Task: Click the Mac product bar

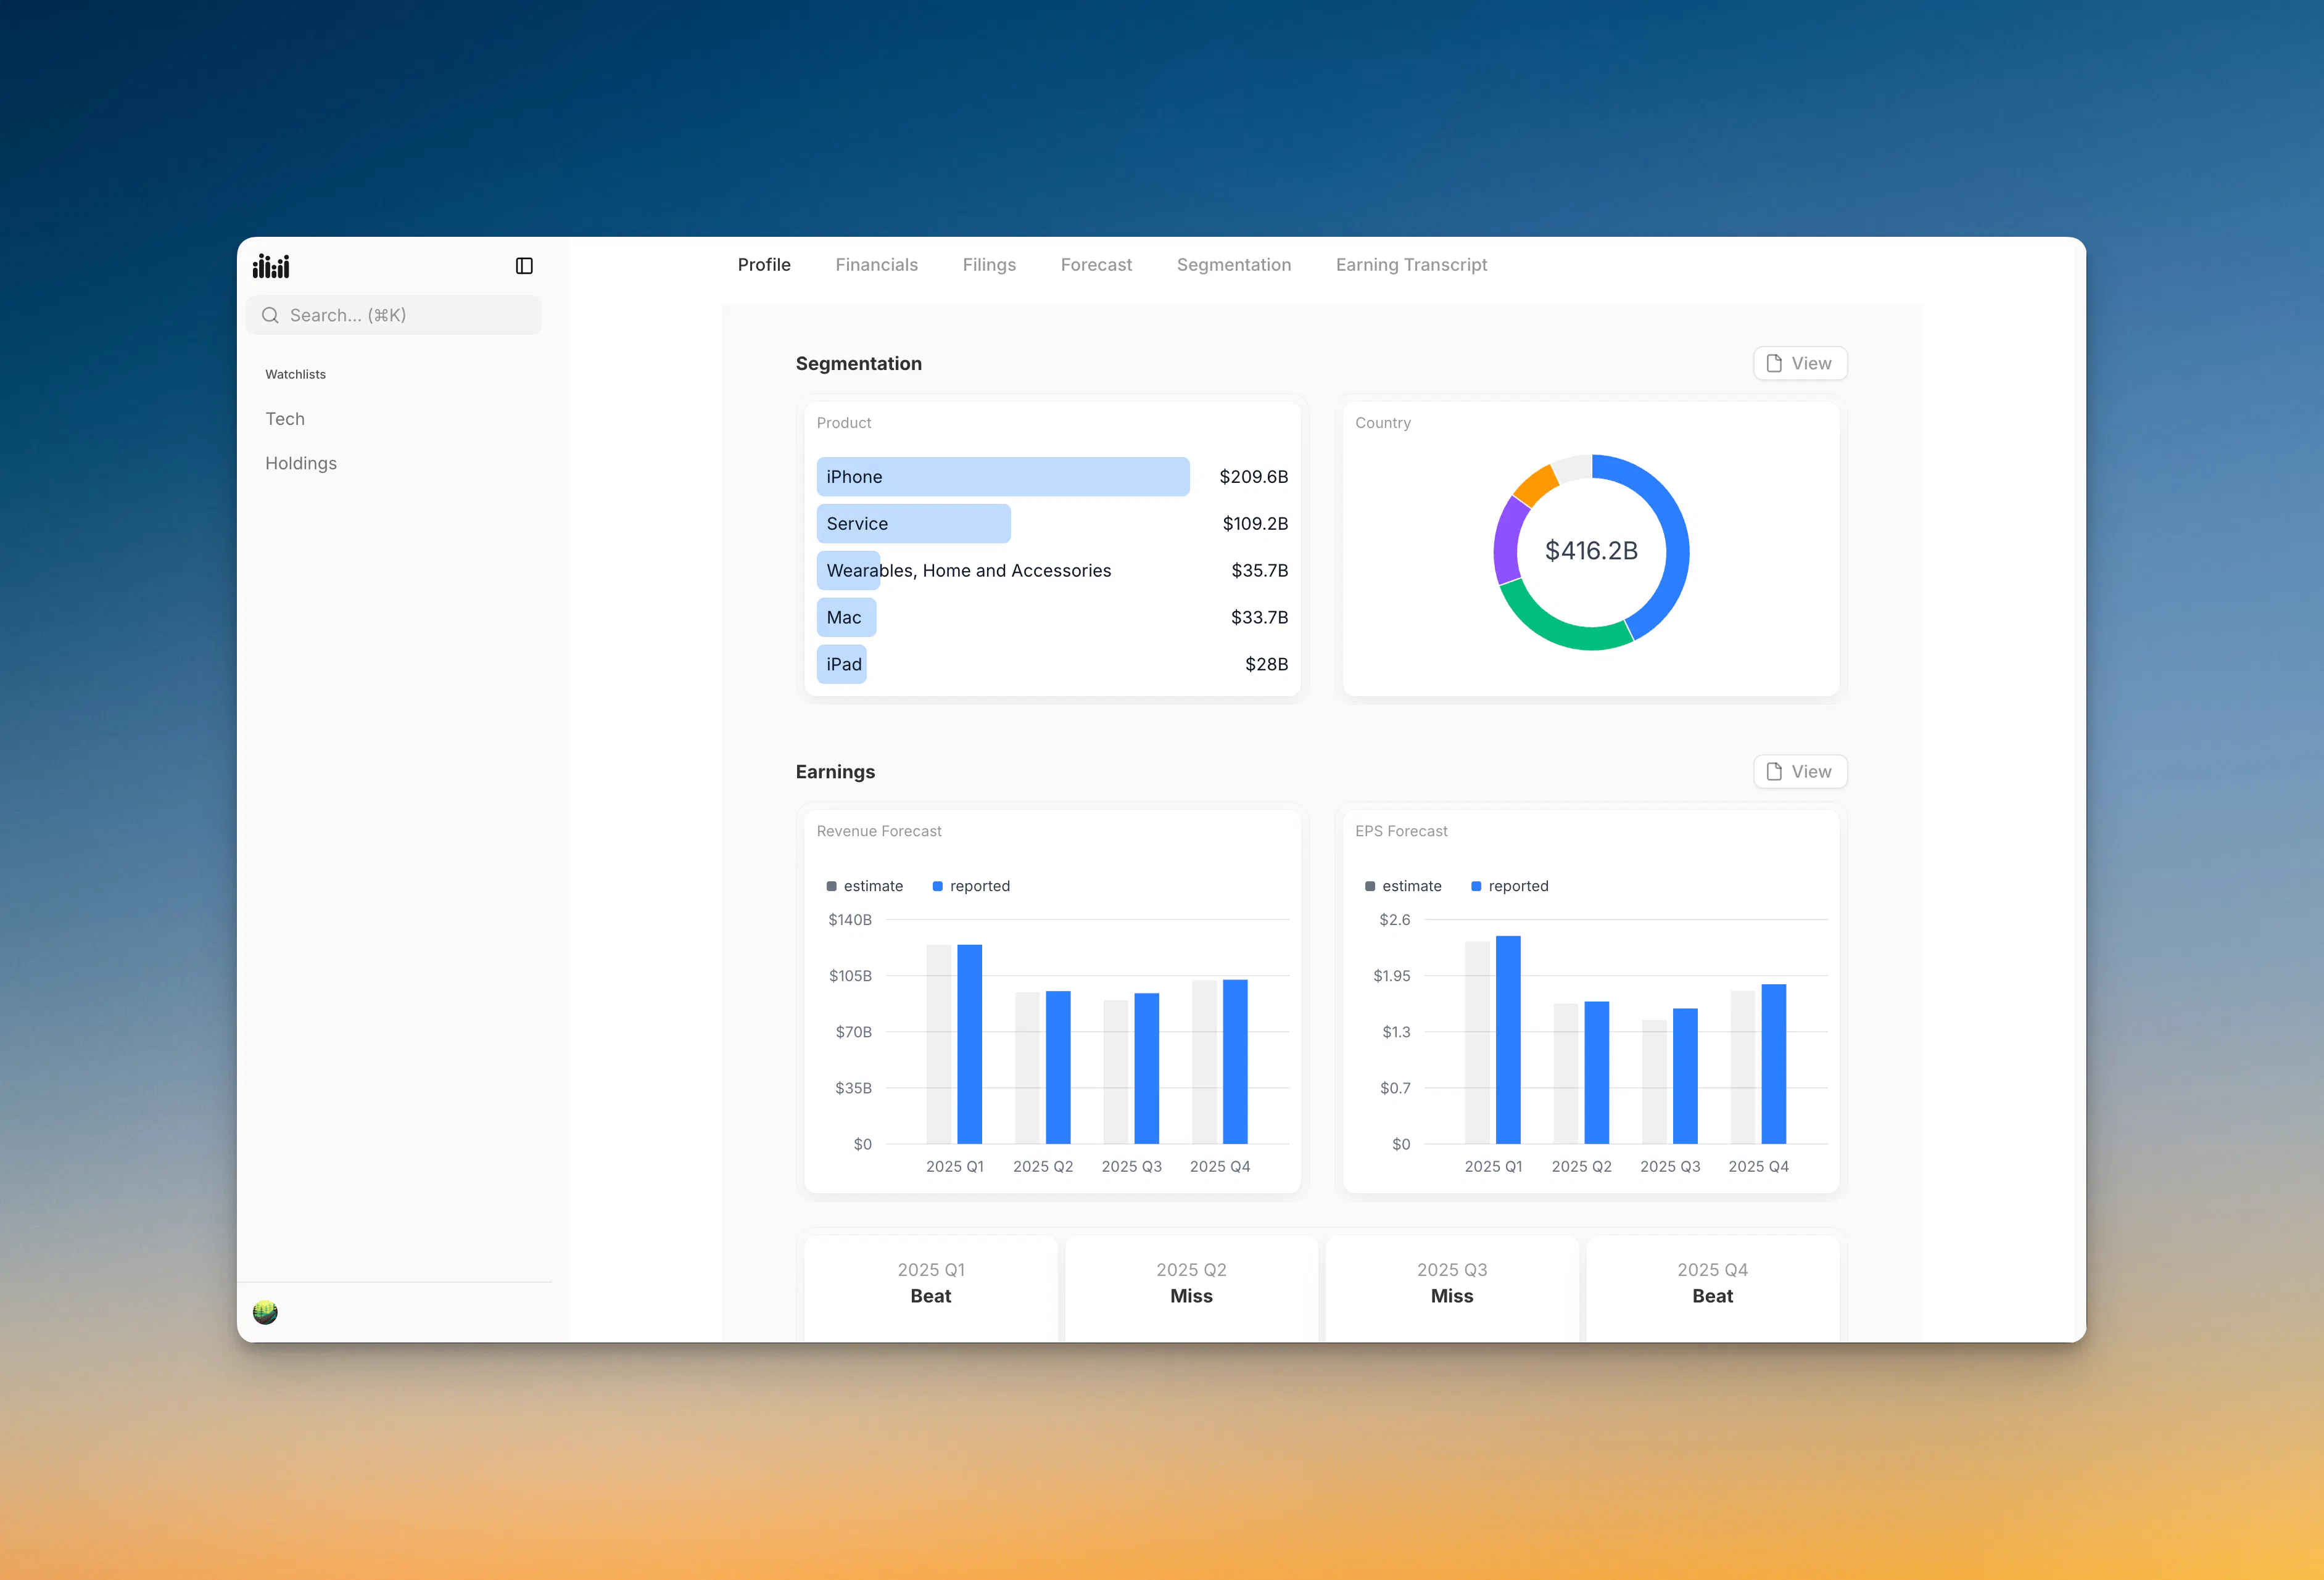Action: tap(846, 617)
